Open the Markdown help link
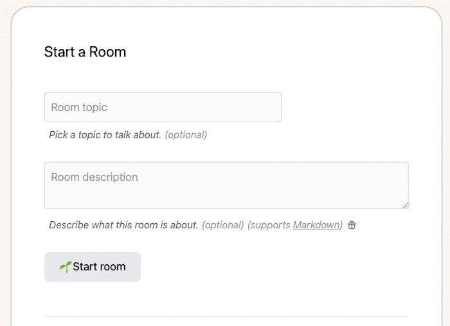This screenshot has width=450, height=326. [316, 225]
